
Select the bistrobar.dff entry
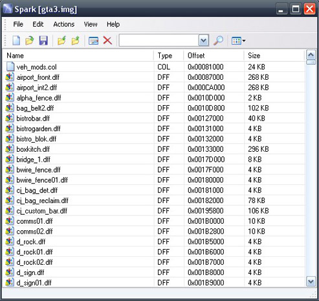click(33, 118)
